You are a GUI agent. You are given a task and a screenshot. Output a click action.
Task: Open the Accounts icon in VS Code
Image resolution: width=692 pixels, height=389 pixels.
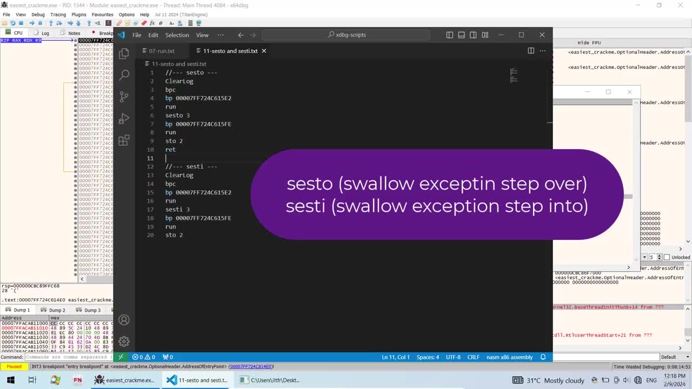click(124, 320)
